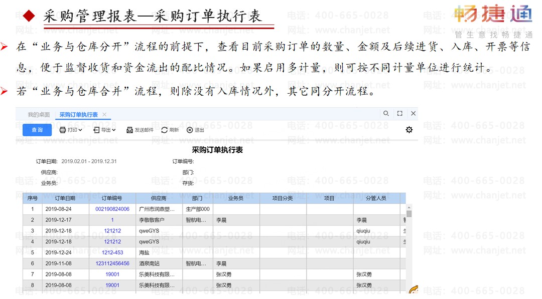Close the window with the X icon
Viewport: 542px width, 299px height.
[413, 113]
